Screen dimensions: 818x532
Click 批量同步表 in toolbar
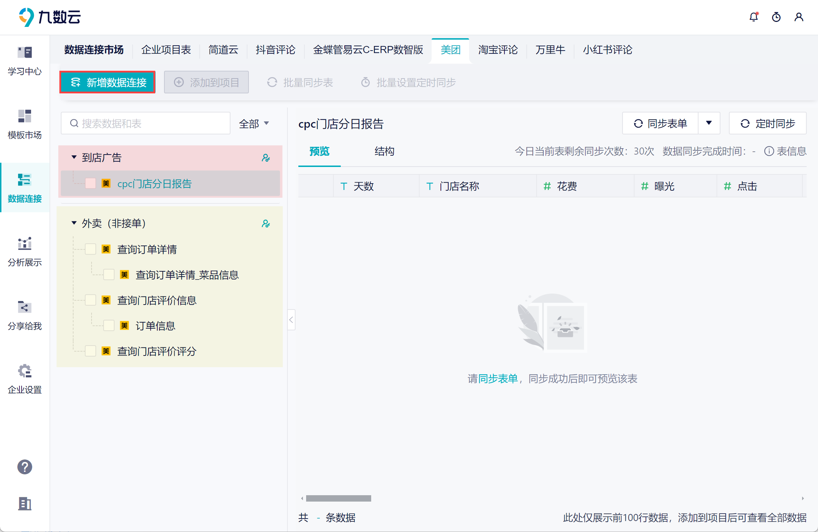[x=300, y=82]
